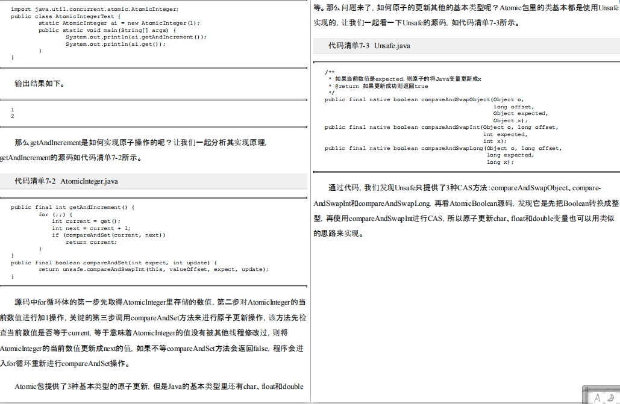The height and width of the screenshot is (404, 620).
Task: Click the 'public static void main(String[] args)' line
Action: click(107, 30)
